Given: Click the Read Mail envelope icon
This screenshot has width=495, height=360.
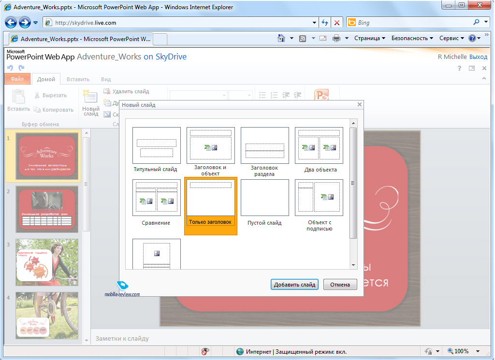Looking at the screenshot, I should [323, 39].
